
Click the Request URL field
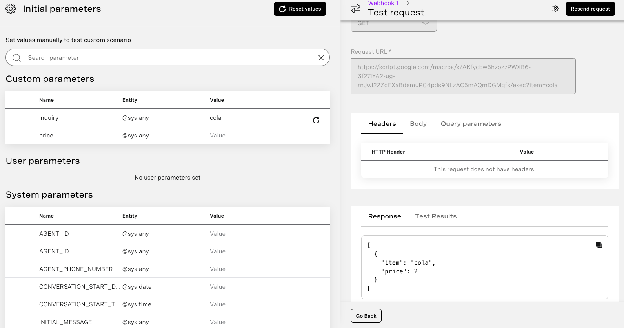click(x=463, y=76)
